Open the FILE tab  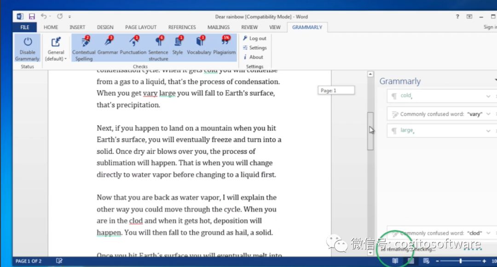[x=25, y=27]
